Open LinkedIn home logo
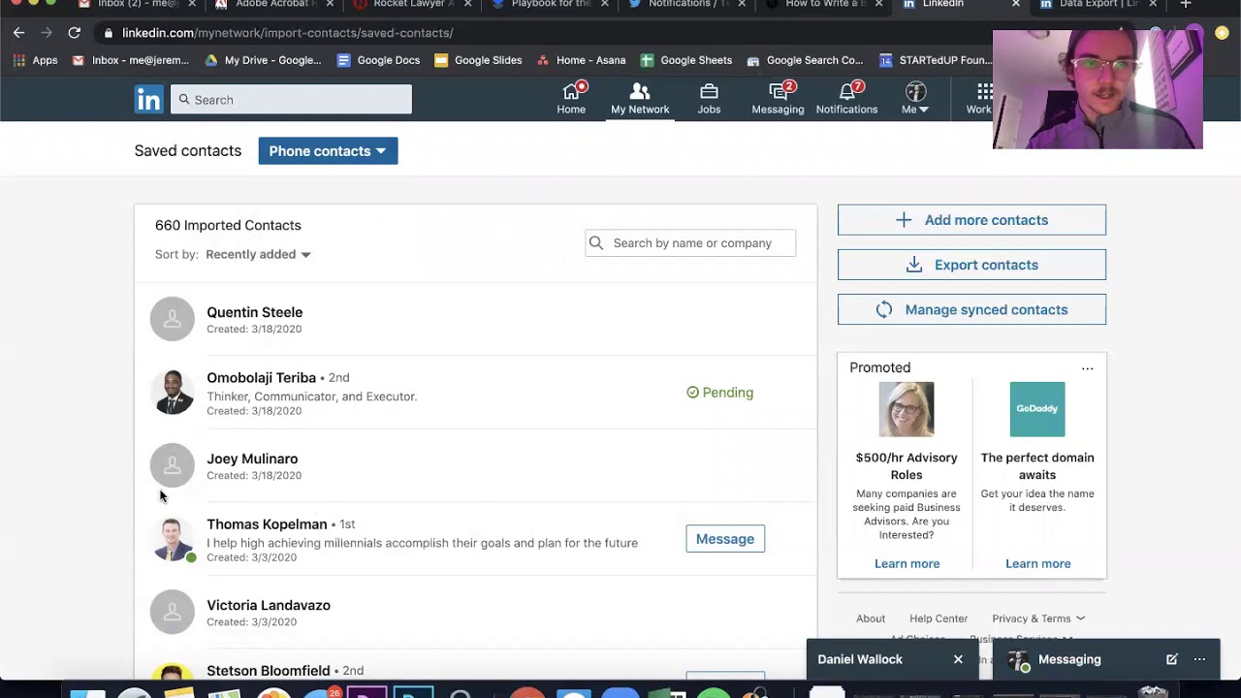 point(148,100)
